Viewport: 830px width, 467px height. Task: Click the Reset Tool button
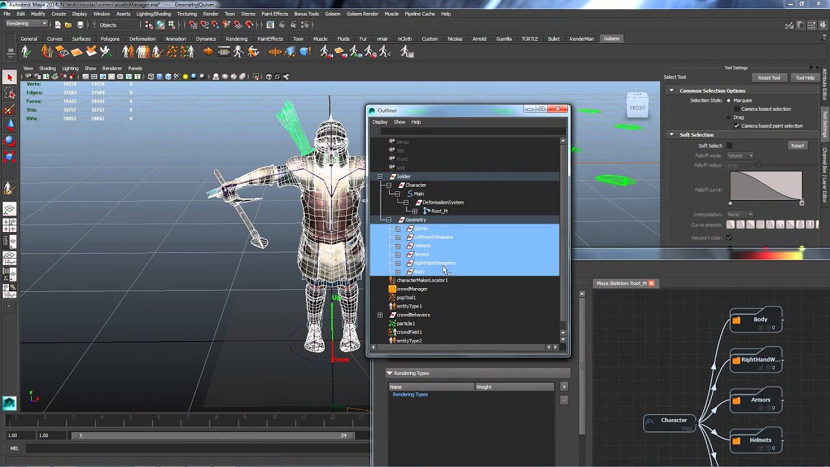(769, 78)
